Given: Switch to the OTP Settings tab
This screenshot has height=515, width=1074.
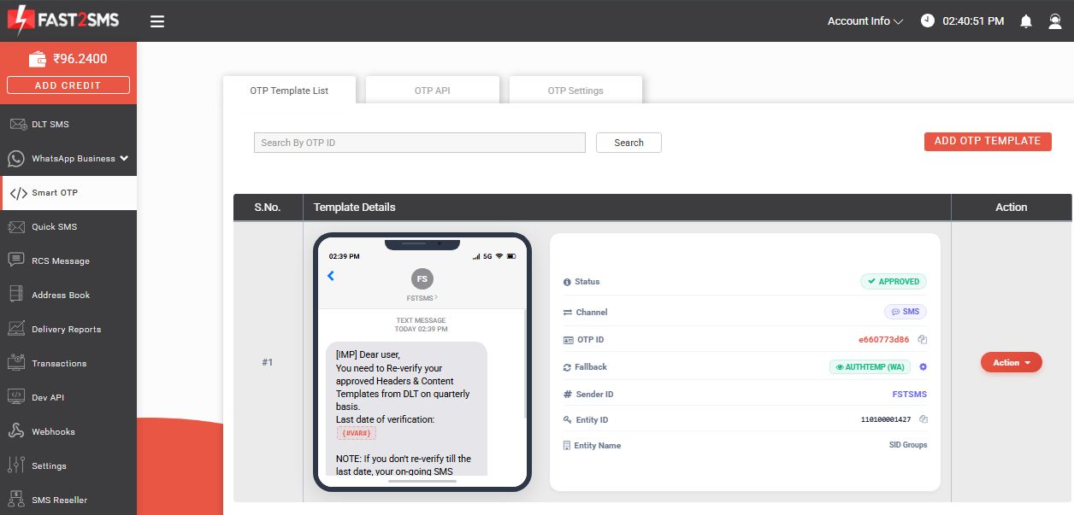Looking at the screenshot, I should pyautogui.click(x=575, y=91).
